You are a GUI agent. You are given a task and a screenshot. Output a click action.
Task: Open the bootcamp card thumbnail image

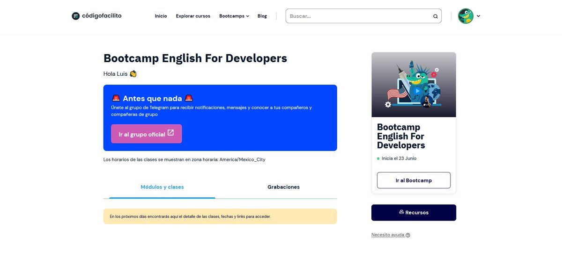point(414,85)
